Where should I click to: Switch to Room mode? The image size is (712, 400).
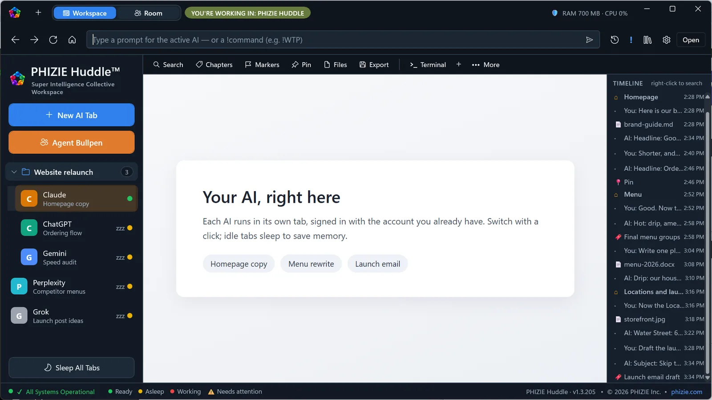click(x=148, y=13)
